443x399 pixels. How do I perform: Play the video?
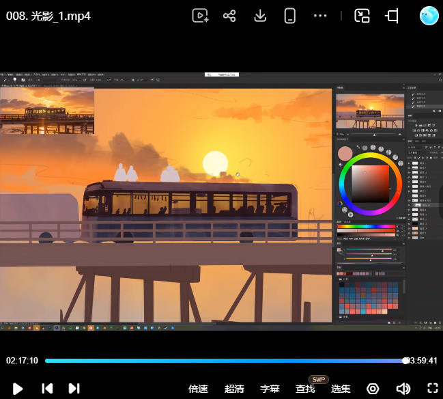tap(18, 389)
